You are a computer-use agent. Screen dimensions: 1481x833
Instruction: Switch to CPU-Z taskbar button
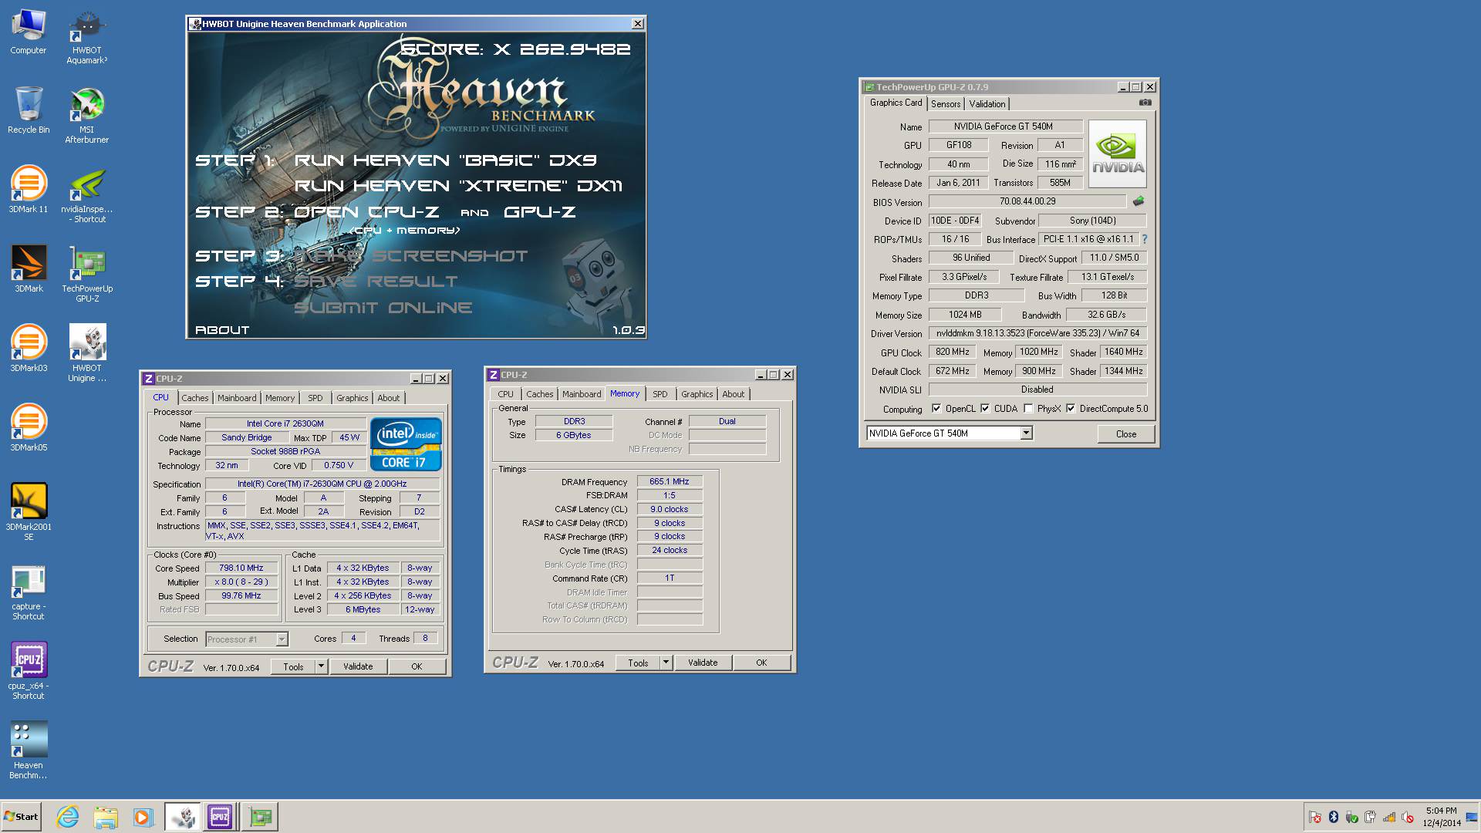pos(220,817)
